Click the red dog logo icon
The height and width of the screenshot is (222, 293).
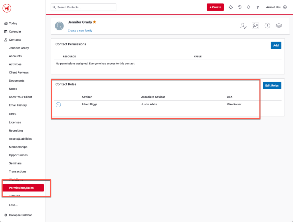tap(7, 8)
